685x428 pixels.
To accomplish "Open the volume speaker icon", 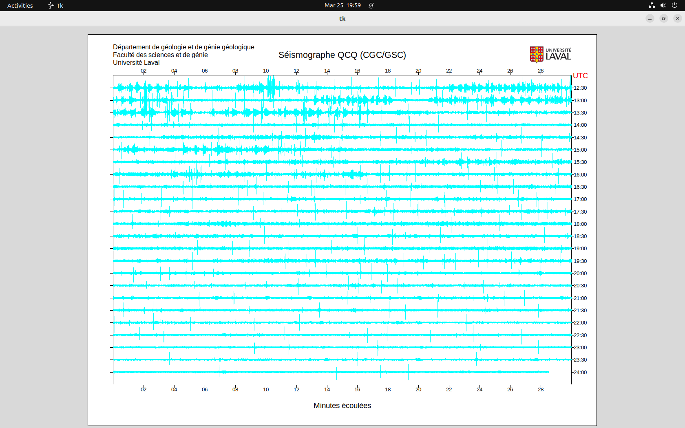I will pos(663,5).
